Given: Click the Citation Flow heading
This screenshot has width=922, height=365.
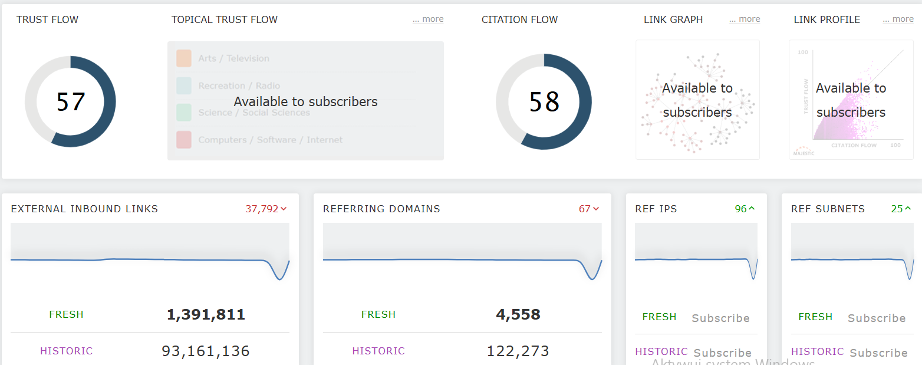Looking at the screenshot, I should [x=519, y=19].
